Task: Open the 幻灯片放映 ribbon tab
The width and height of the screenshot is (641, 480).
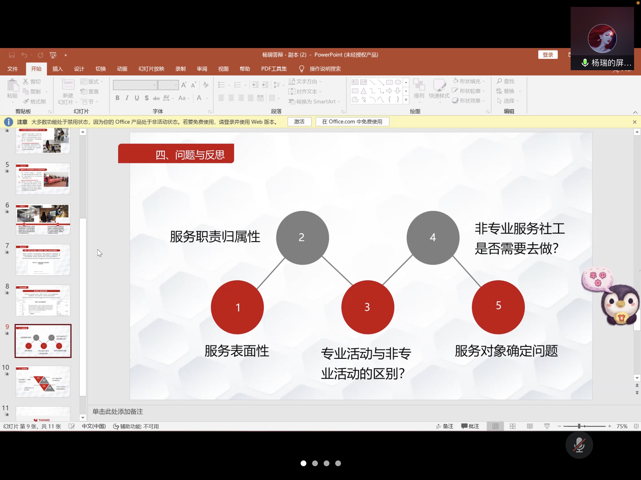Action: tap(151, 69)
